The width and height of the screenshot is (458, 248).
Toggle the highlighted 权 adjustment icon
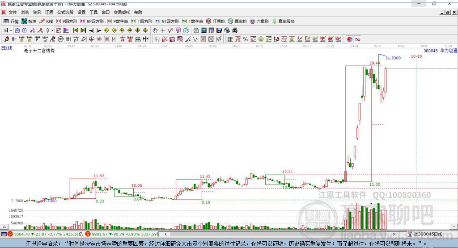(59, 30)
